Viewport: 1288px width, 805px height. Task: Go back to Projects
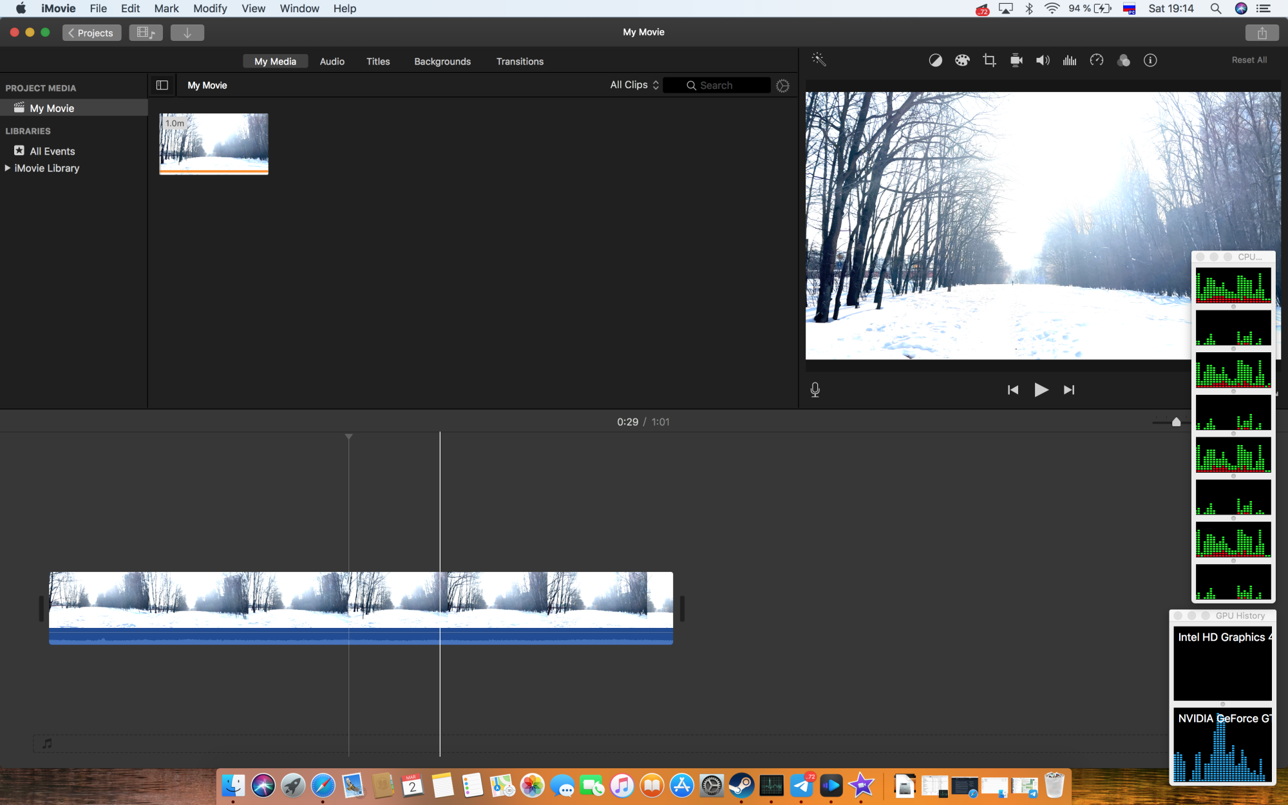click(x=91, y=33)
